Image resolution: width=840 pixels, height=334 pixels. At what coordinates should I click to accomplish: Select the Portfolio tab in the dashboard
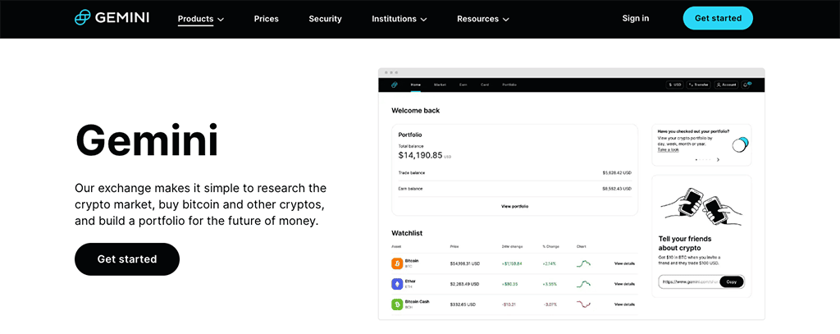[509, 85]
